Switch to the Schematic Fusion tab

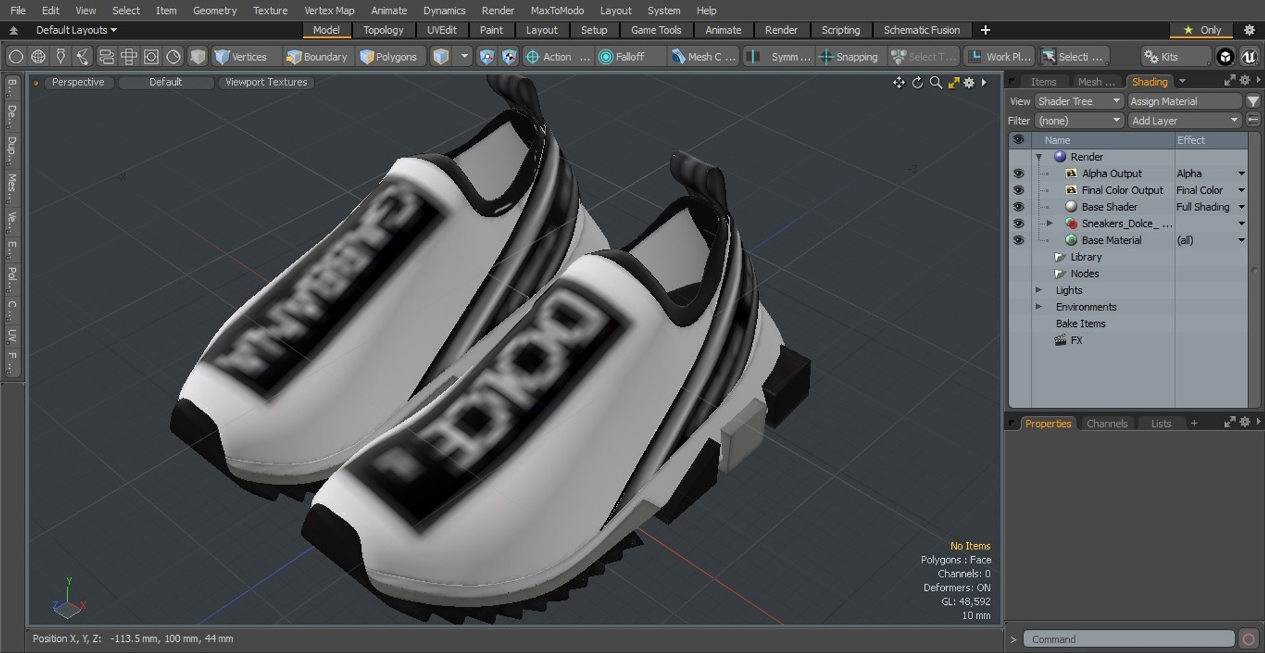pyautogui.click(x=922, y=30)
